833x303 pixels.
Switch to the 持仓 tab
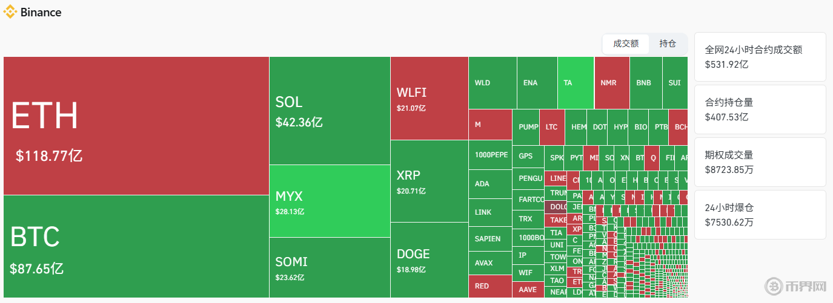(x=668, y=44)
